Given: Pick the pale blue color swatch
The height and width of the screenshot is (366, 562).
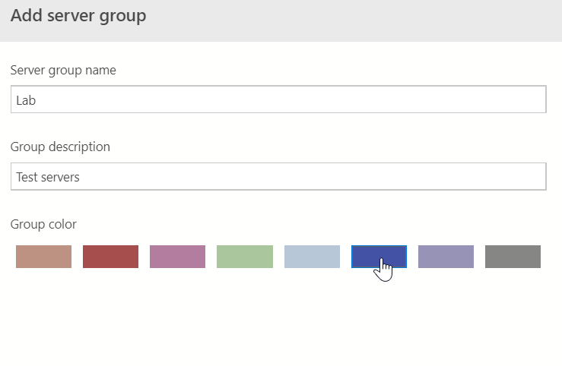Looking at the screenshot, I should [312, 257].
